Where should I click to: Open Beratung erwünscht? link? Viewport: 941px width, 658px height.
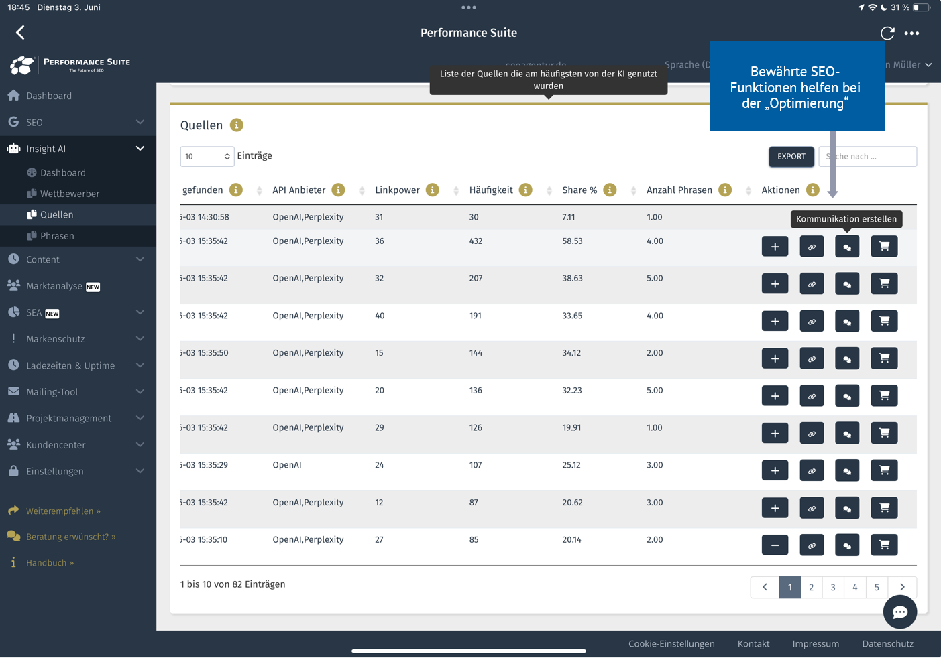tap(70, 537)
